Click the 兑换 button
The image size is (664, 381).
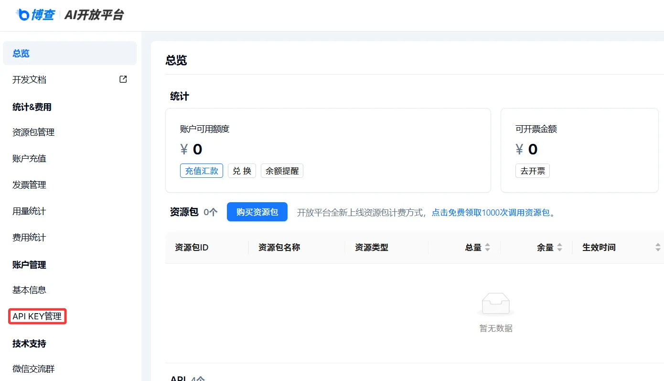pos(242,171)
